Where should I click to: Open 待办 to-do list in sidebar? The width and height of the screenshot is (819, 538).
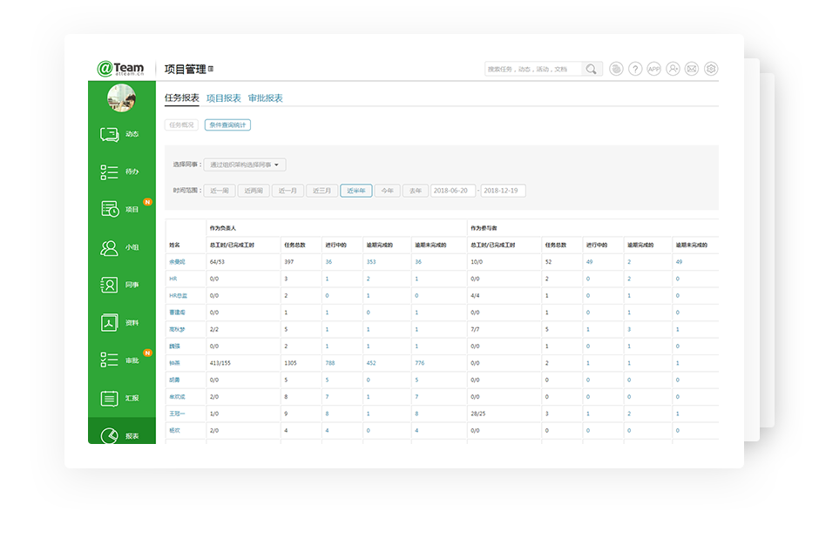(120, 171)
